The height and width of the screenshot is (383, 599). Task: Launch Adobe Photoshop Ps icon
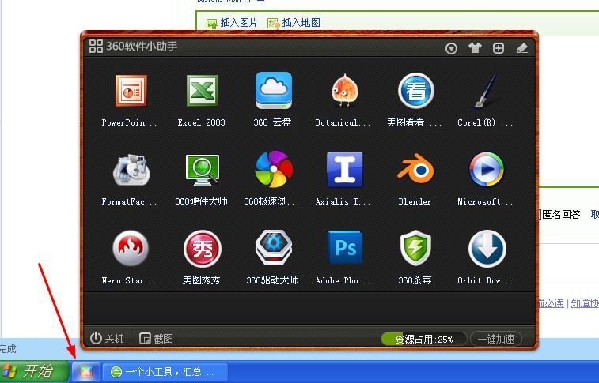click(x=344, y=248)
